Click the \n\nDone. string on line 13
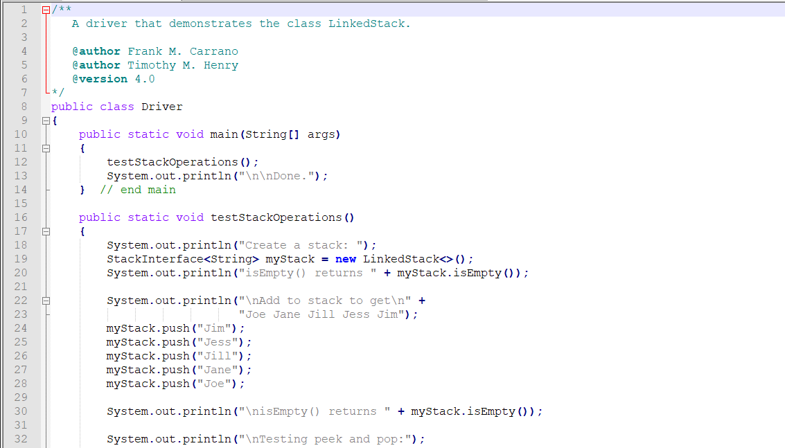785x448 pixels. coord(277,175)
